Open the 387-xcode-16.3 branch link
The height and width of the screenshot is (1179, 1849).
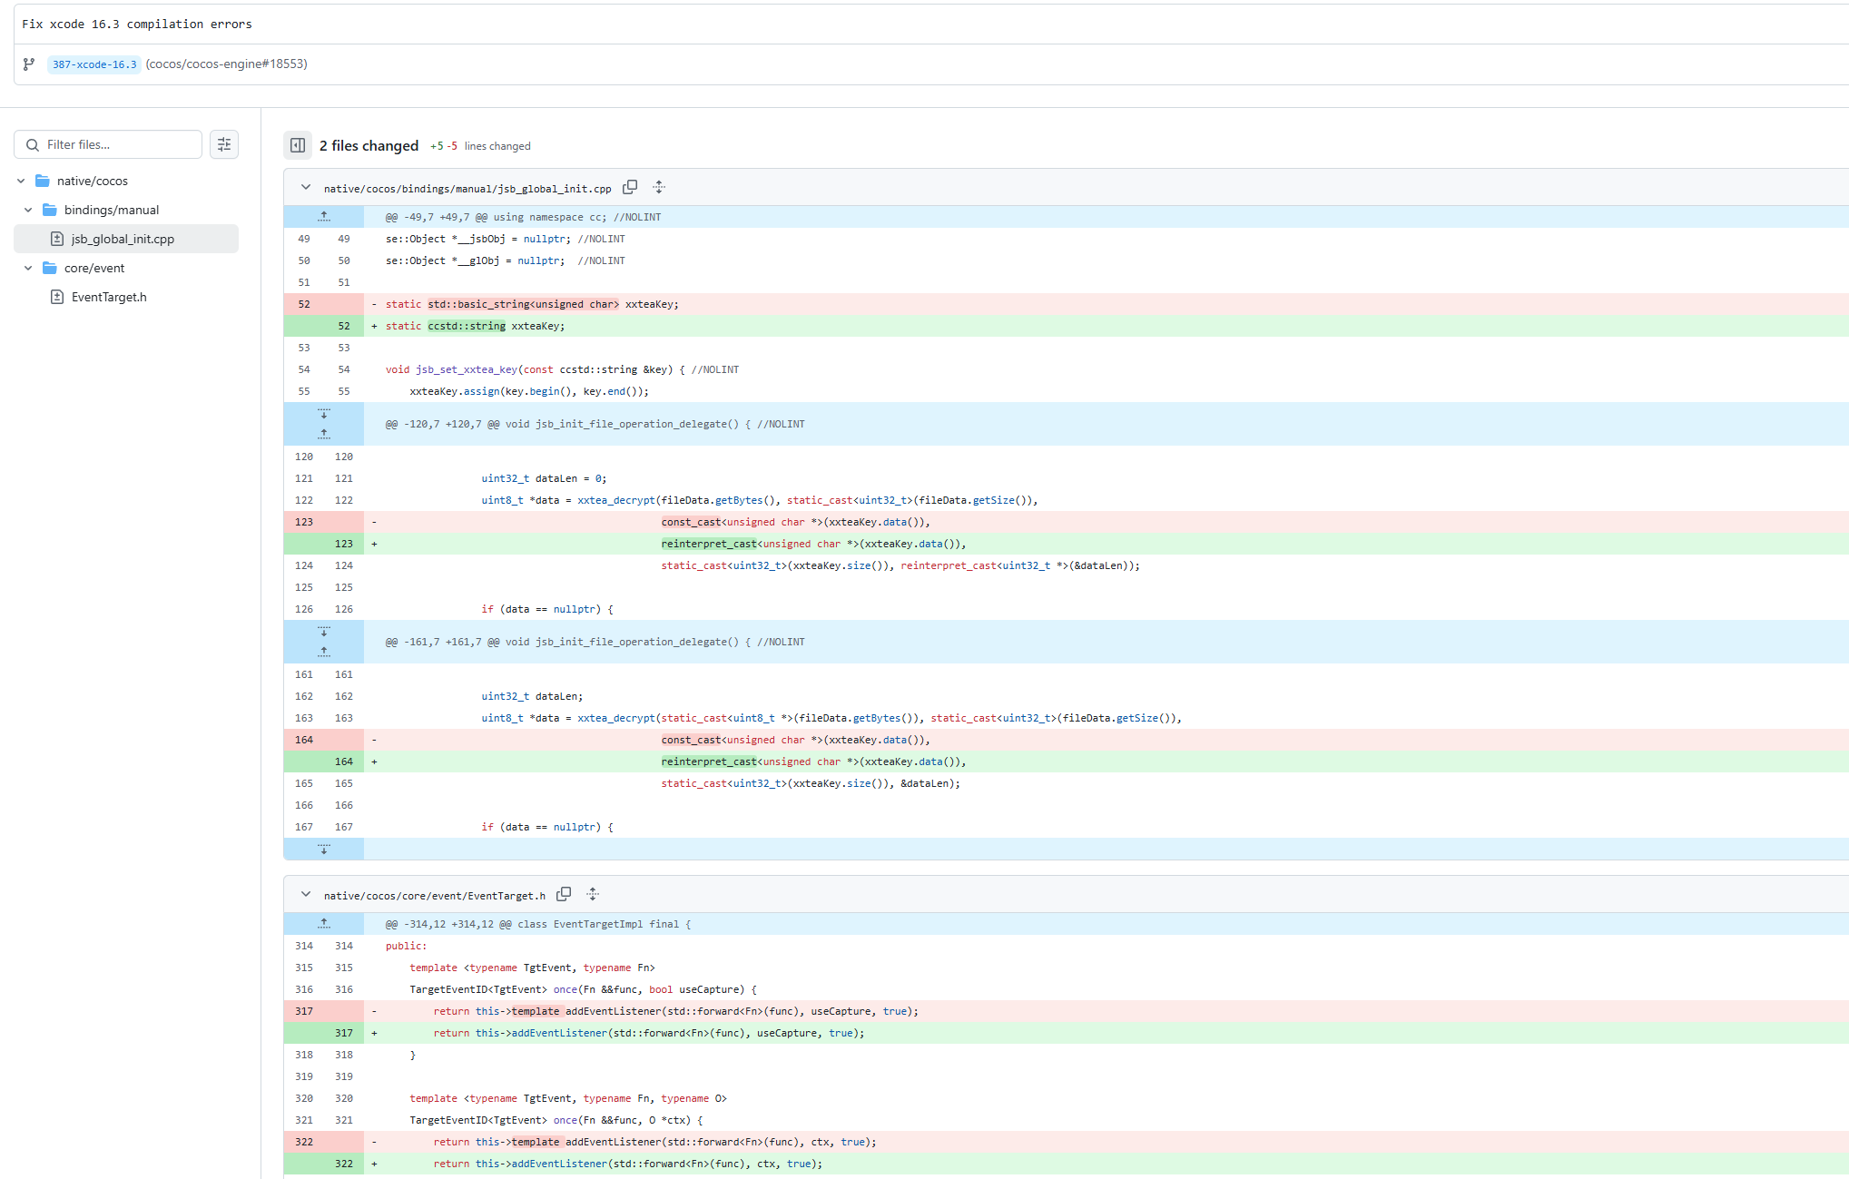(94, 64)
